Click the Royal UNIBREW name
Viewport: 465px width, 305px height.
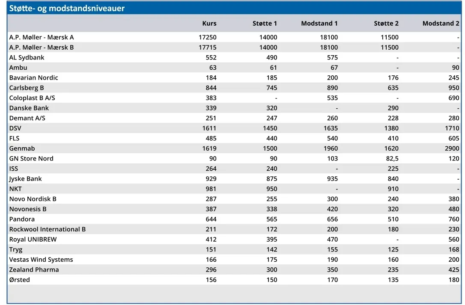tap(33, 239)
